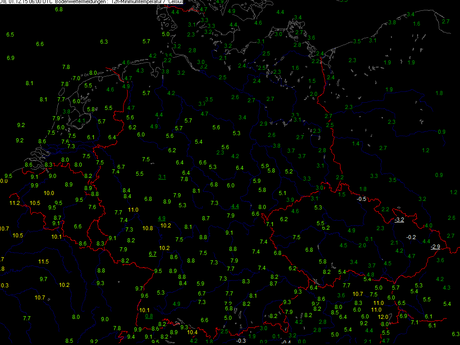Select the white -0.2 station value
Viewport: 460px width, 345px height.
[411, 237]
